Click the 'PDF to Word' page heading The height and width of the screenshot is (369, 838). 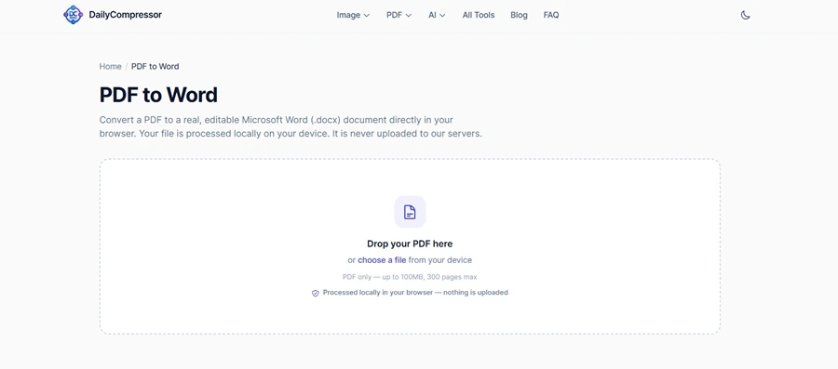(x=158, y=95)
